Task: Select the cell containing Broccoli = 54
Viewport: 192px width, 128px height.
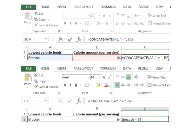Action: coord(145,119)
